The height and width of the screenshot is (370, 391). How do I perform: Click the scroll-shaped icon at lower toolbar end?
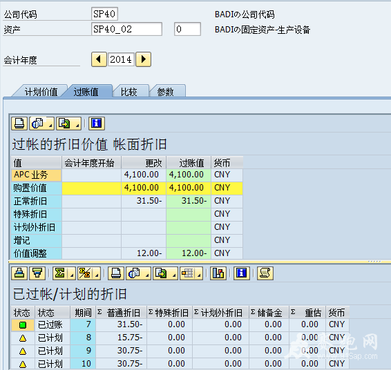pos(265,273)
